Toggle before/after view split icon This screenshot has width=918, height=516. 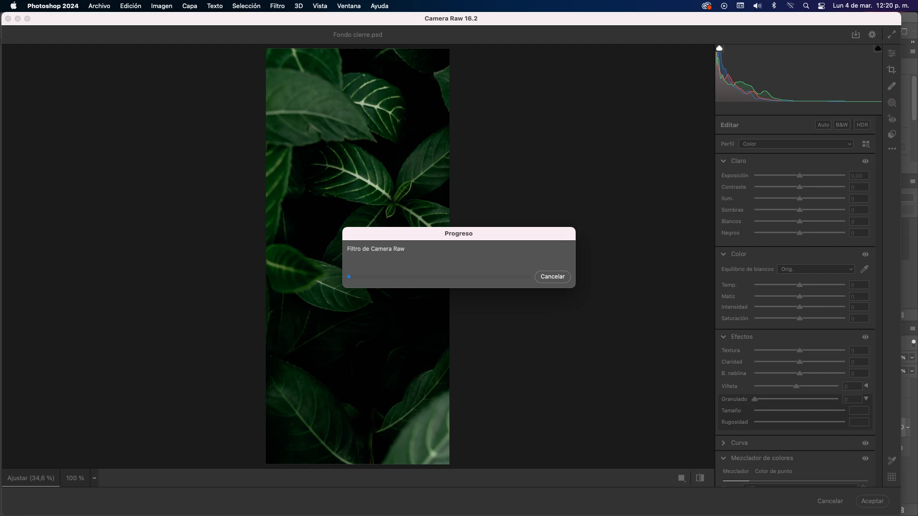point(700,478)
